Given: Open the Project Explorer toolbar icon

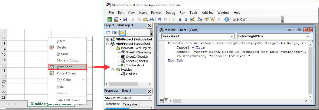Looking at the screenshot, I should 200,19.
